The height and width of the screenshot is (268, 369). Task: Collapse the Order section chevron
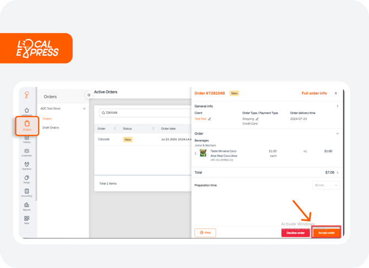pos(338,134)
